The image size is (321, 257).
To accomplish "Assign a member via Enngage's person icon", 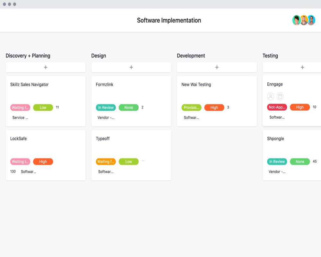I will (x=271, y=96).
